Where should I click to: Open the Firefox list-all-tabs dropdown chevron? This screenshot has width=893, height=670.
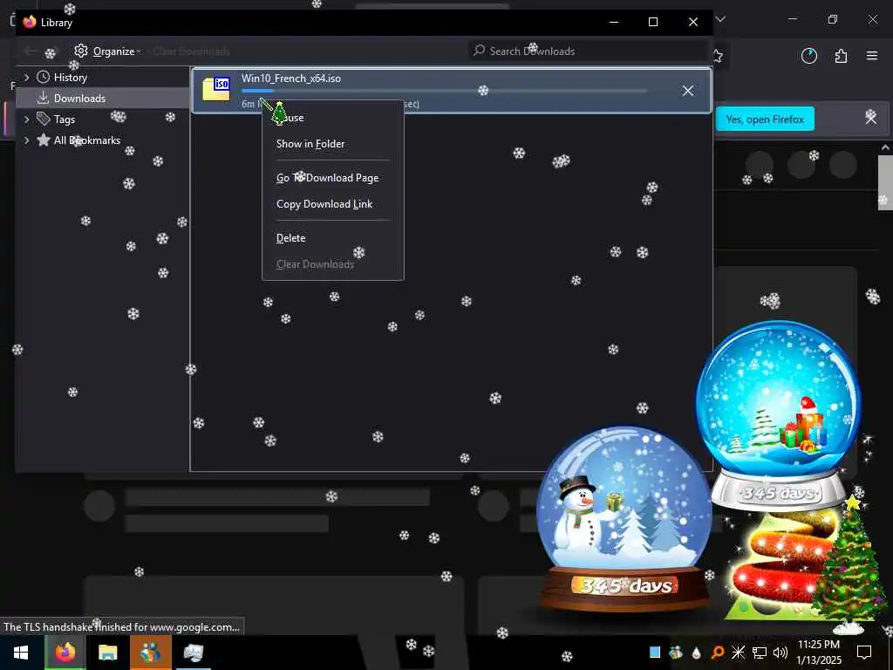coord(720,19)
